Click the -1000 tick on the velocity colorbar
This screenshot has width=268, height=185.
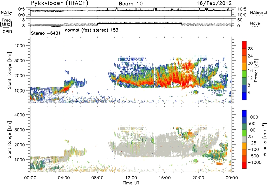[x=255, y=162]
